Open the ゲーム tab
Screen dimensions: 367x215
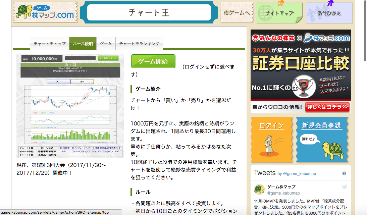tap(106, 44)
